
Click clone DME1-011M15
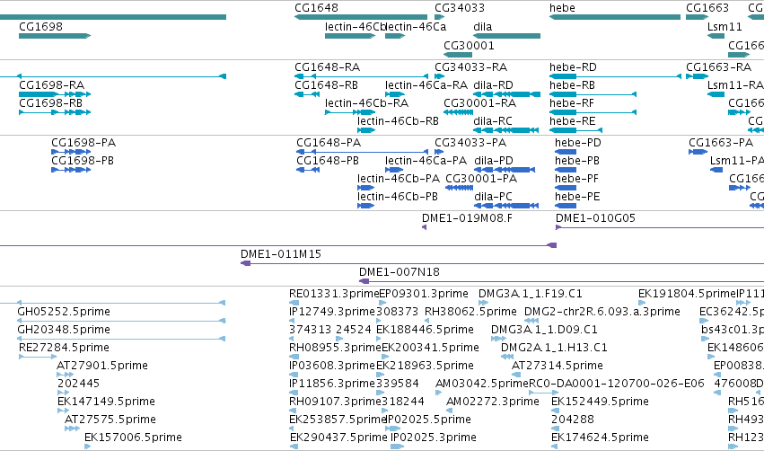click(x=281, y=254)
